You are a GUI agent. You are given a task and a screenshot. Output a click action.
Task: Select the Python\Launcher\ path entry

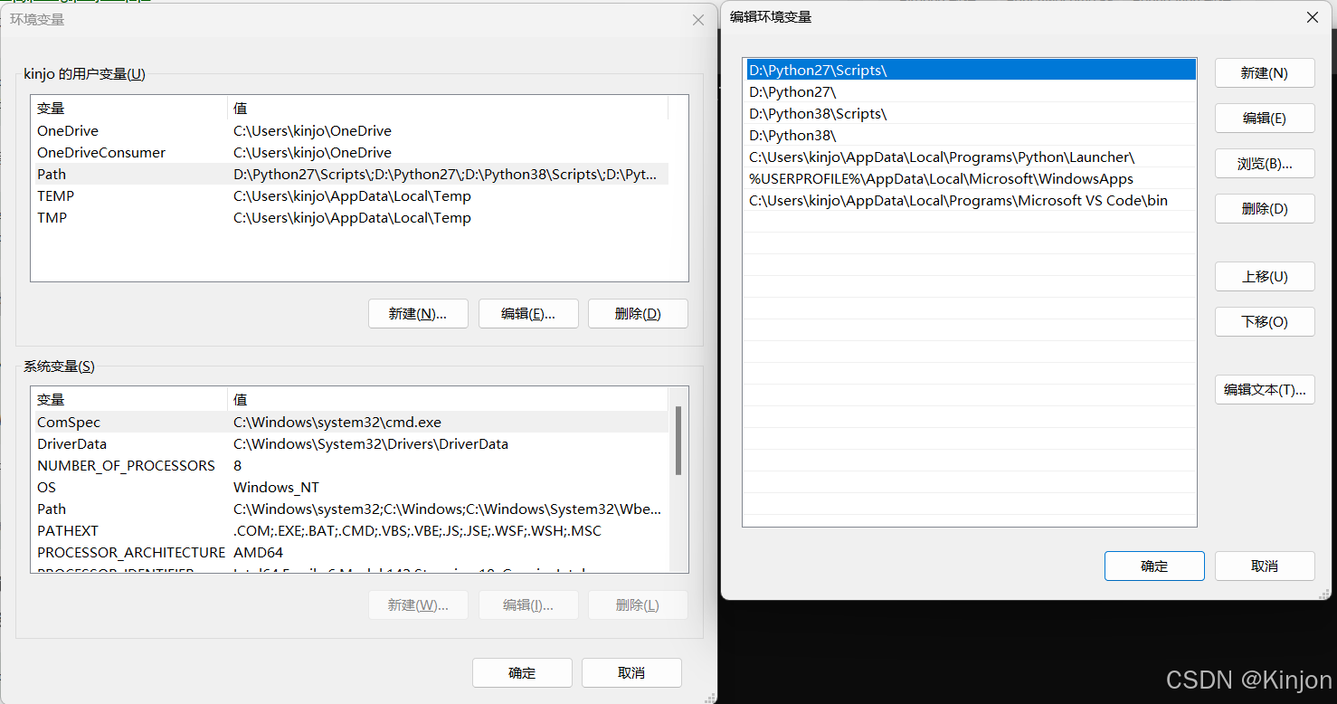tap(970, 157)
